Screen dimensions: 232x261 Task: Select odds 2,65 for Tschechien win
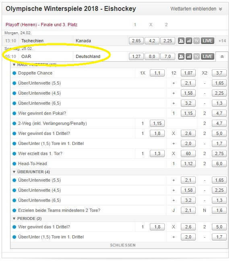[x=136, y=41]
